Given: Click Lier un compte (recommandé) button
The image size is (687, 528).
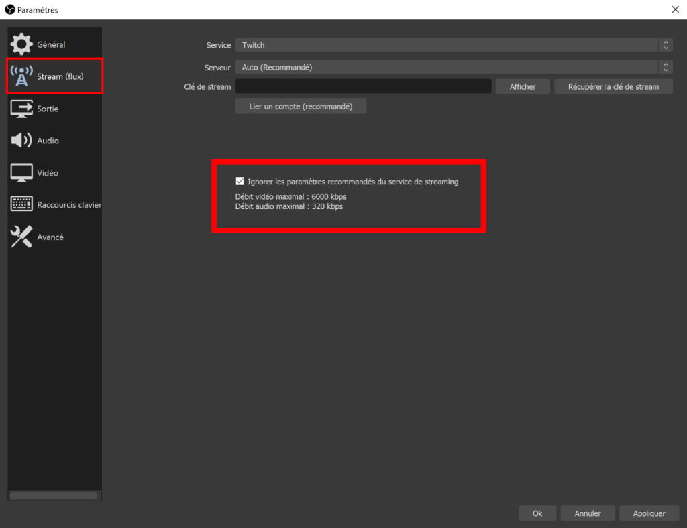Looking at the screenshot, I should click(x=301, y=107).
